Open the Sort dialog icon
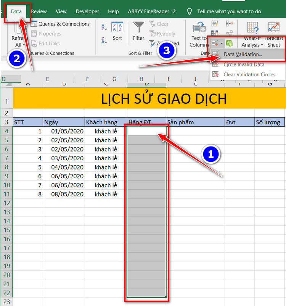The height and width of the screenshot is (306, 286). (x=117, y=27)
